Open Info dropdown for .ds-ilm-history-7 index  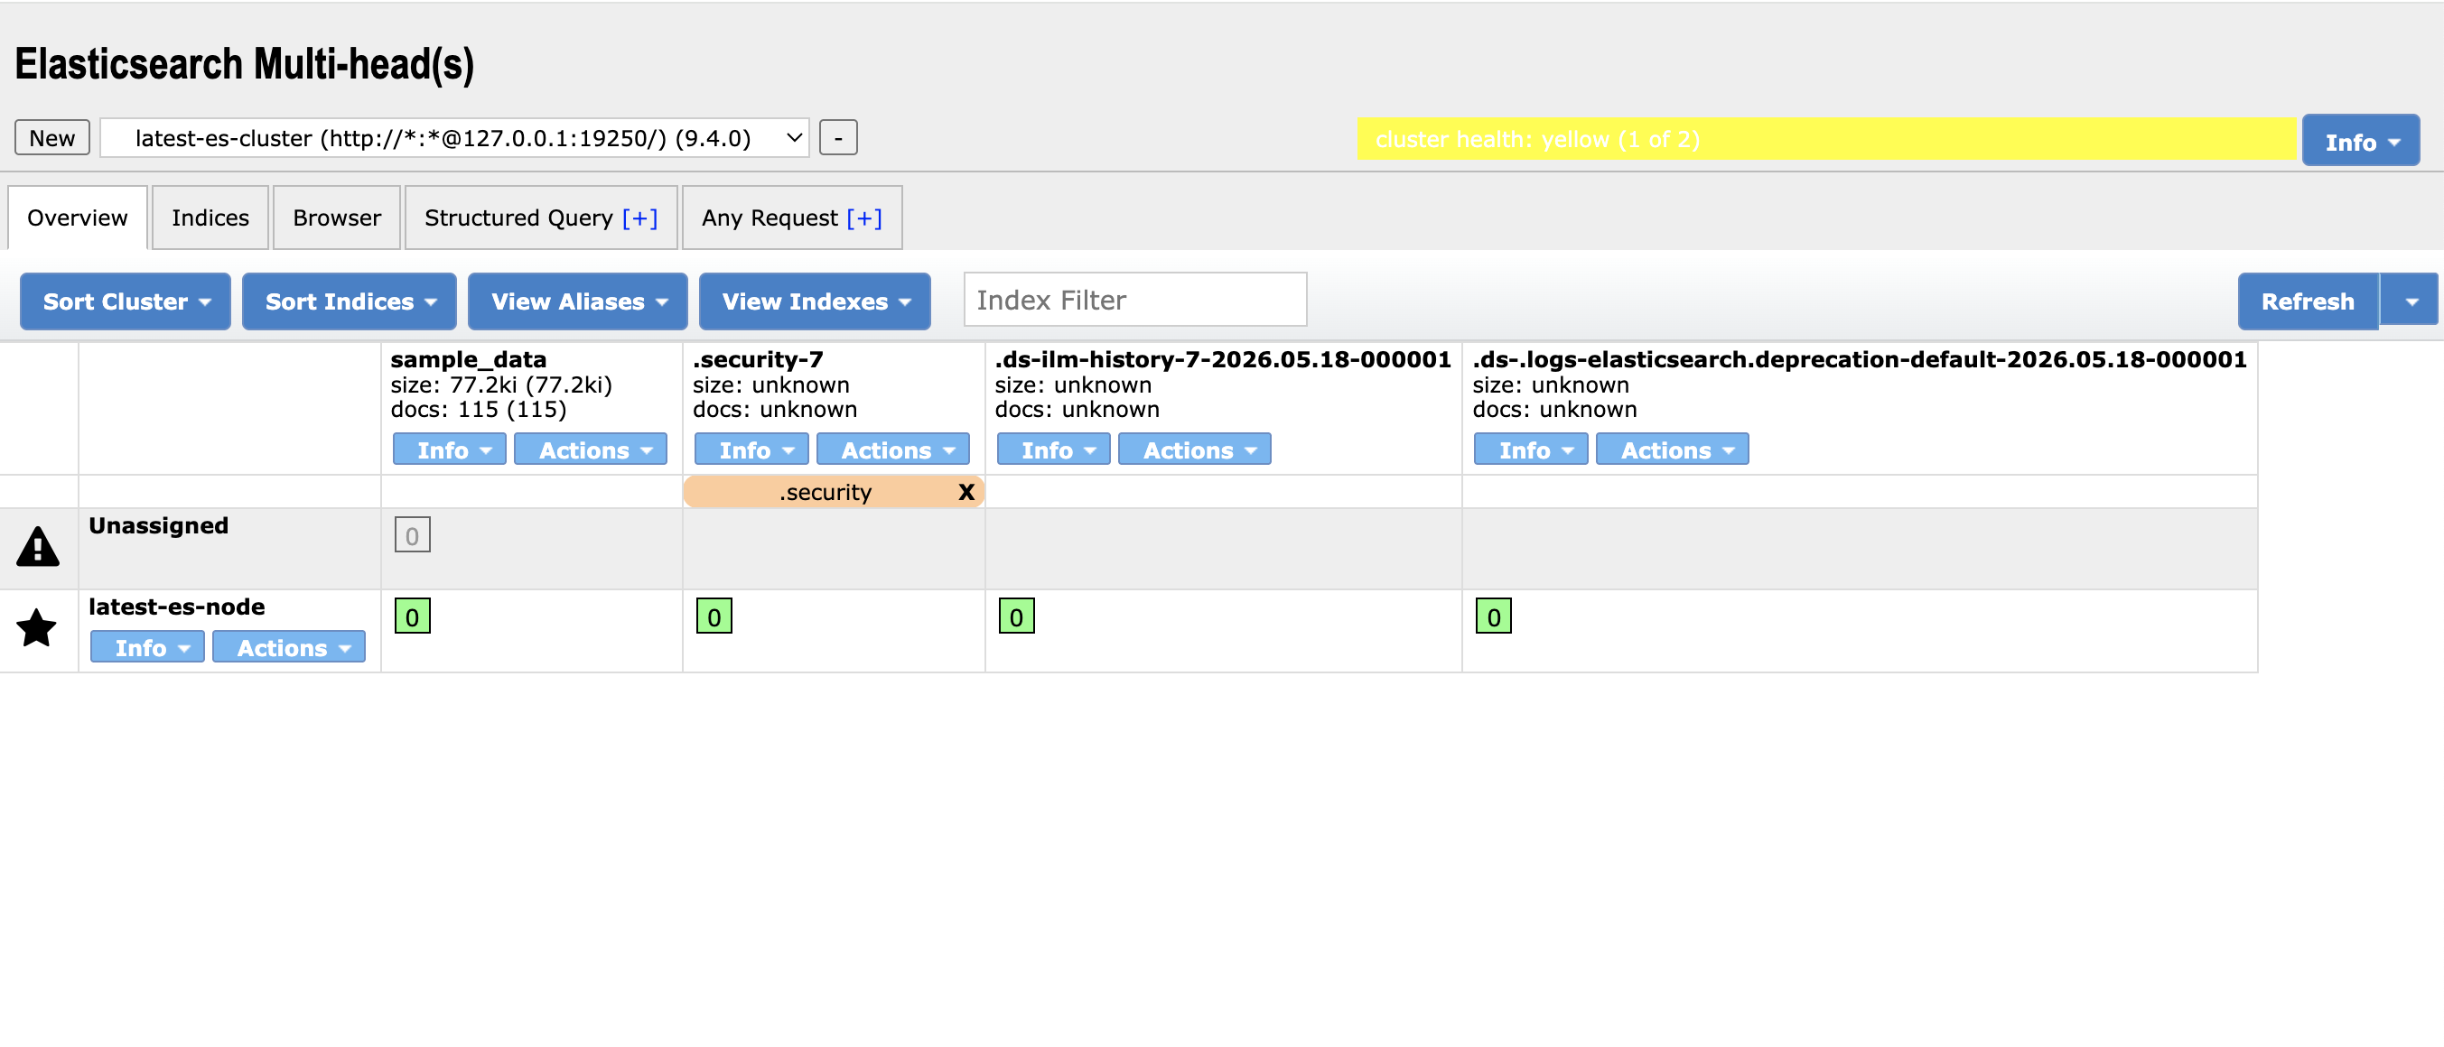tap(1053, 449)
